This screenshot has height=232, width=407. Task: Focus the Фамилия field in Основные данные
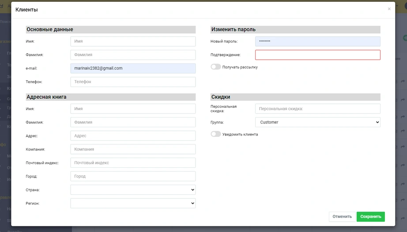click(132, 55)
